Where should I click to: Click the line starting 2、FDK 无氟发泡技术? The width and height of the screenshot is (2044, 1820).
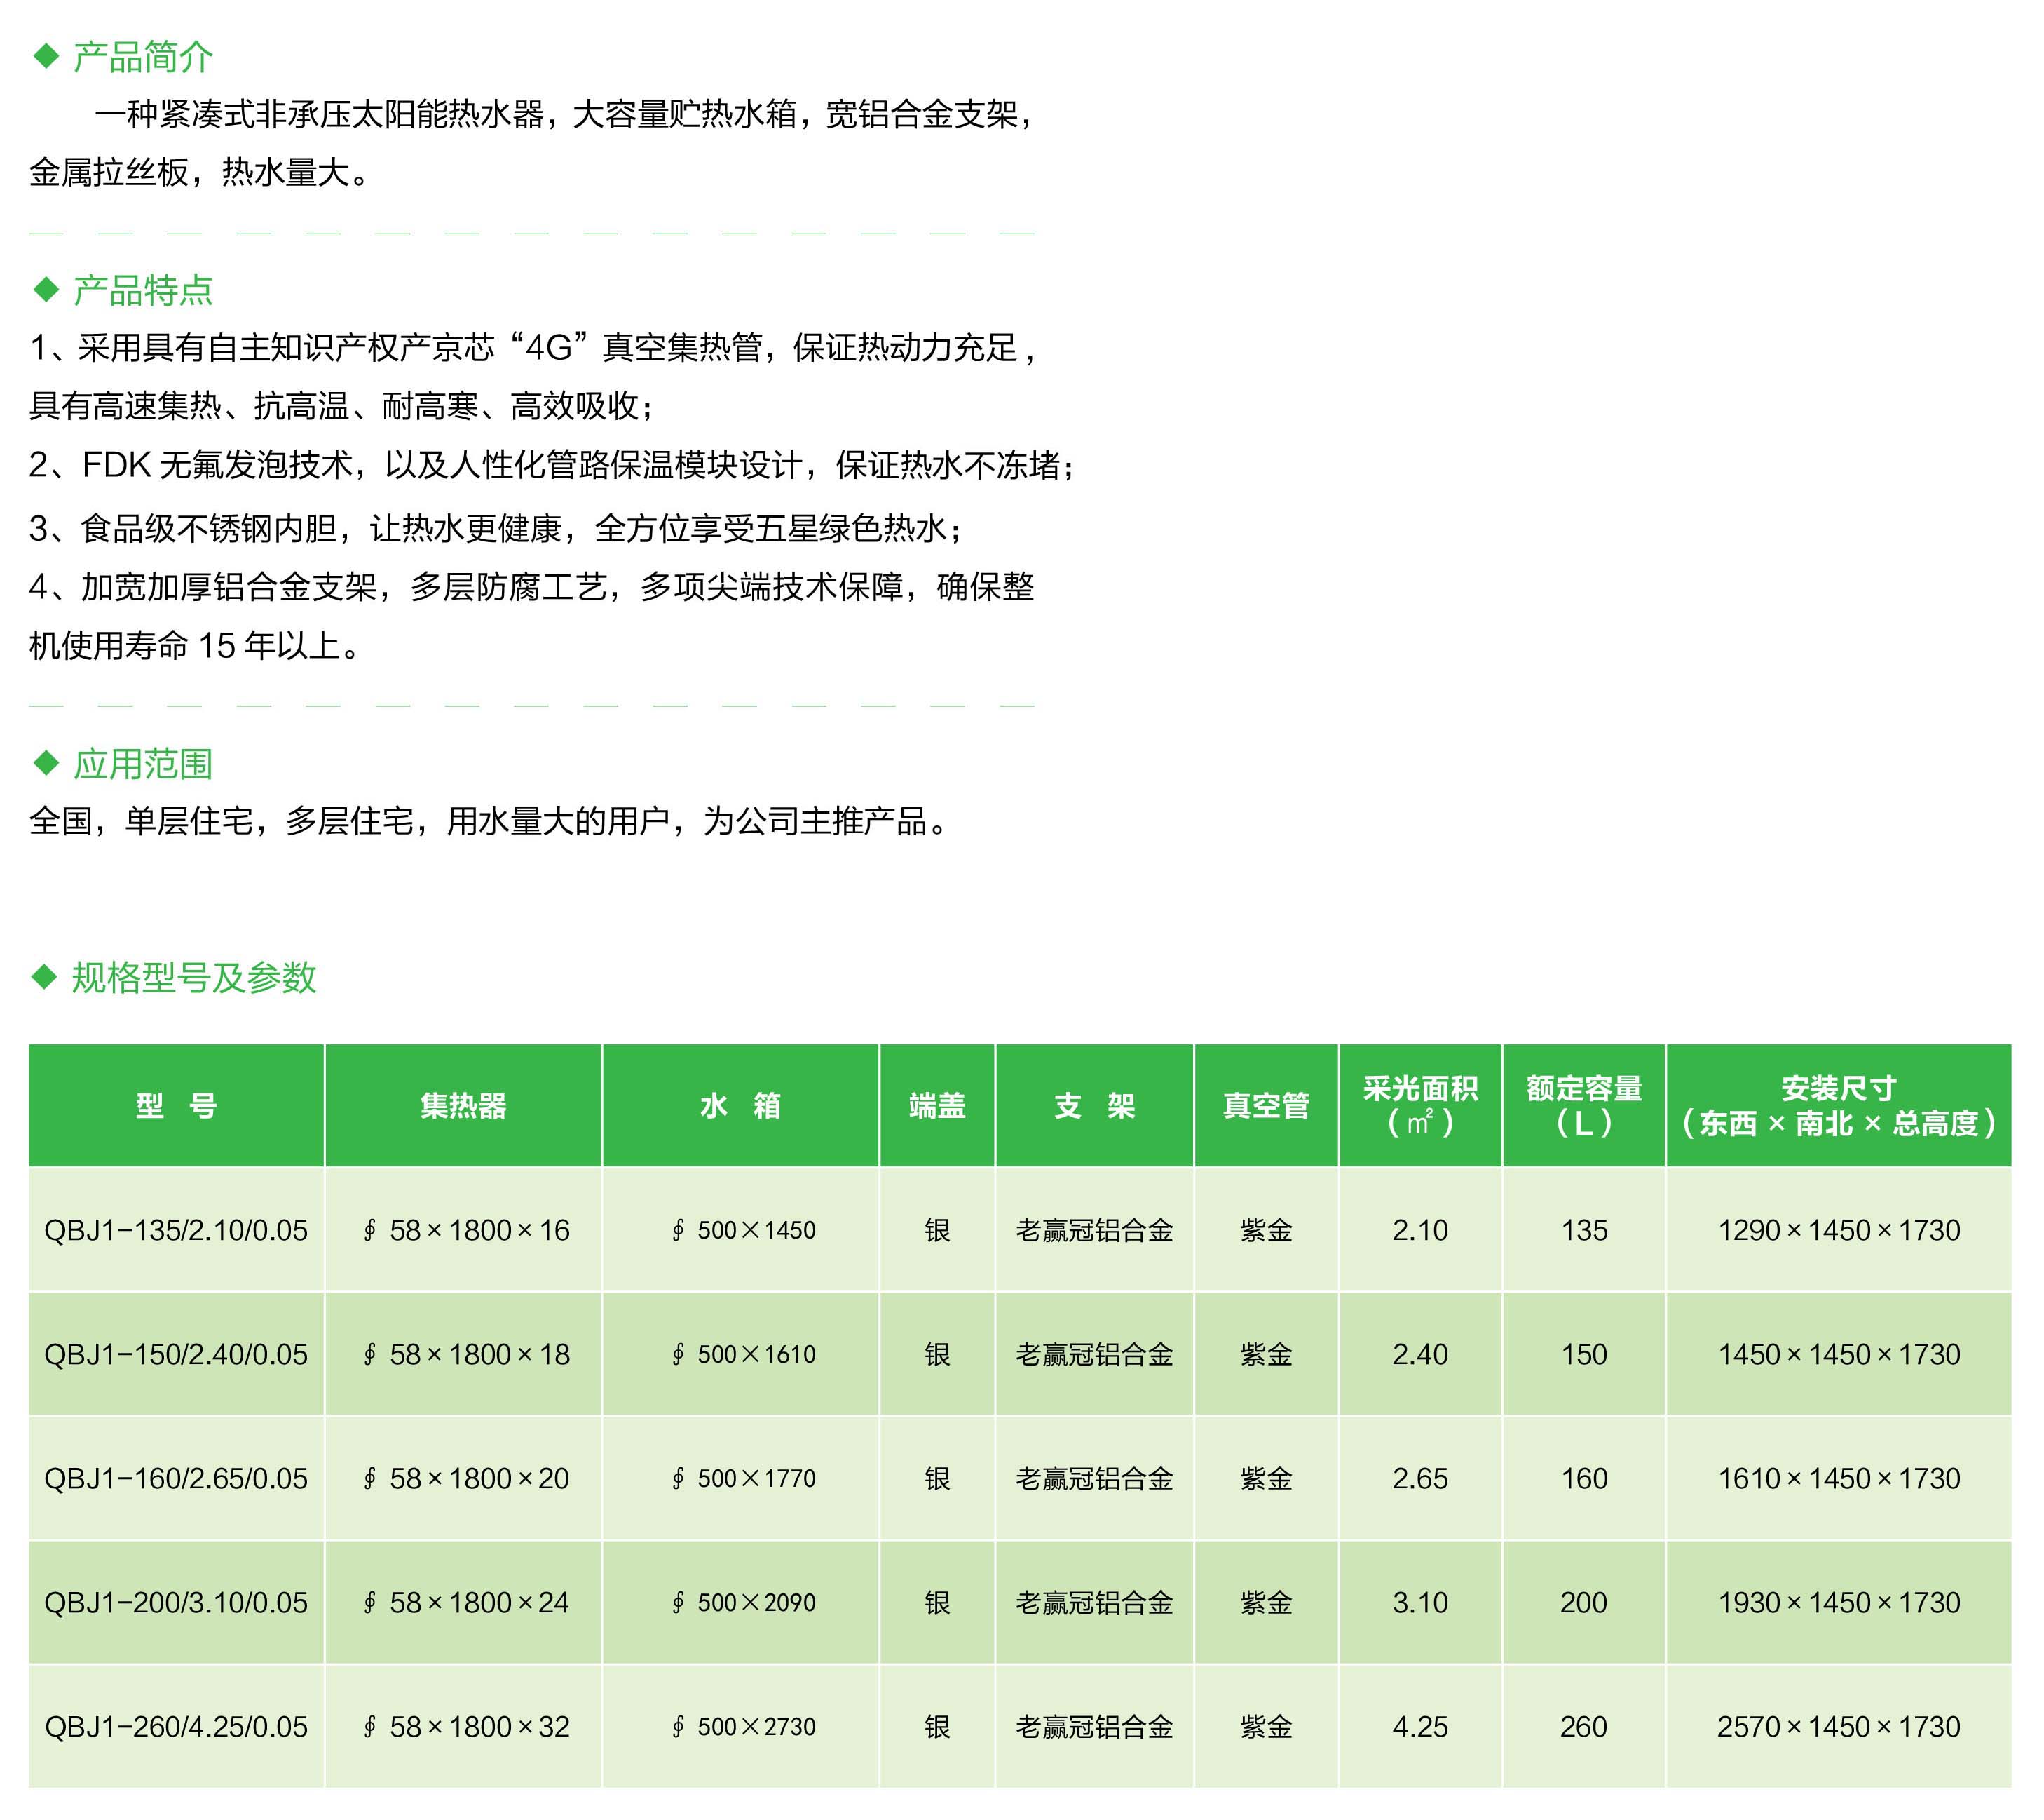point(552,465)
